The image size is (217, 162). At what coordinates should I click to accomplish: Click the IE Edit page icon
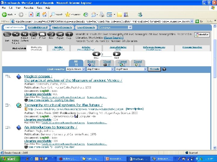pyautogui.click(x=109, y=14)
